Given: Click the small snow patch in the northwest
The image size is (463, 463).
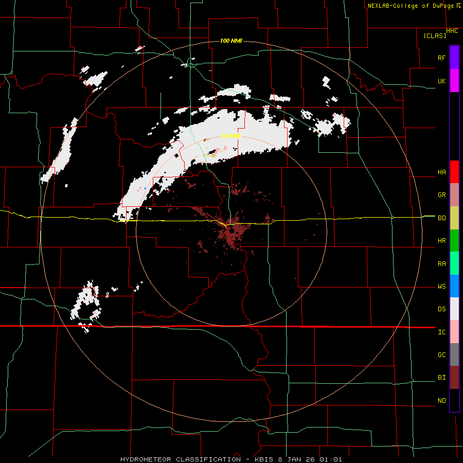Looking at the screenshot, I should [x=96, y=79].
